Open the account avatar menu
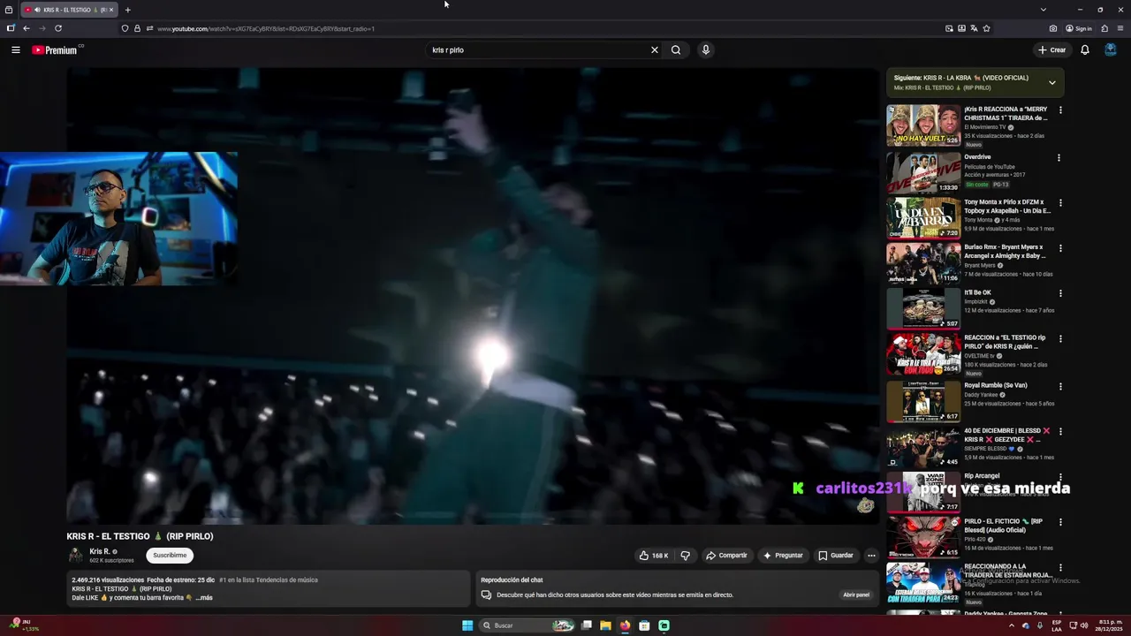This screenshot has width=1131, height=636. [1111, 49]
